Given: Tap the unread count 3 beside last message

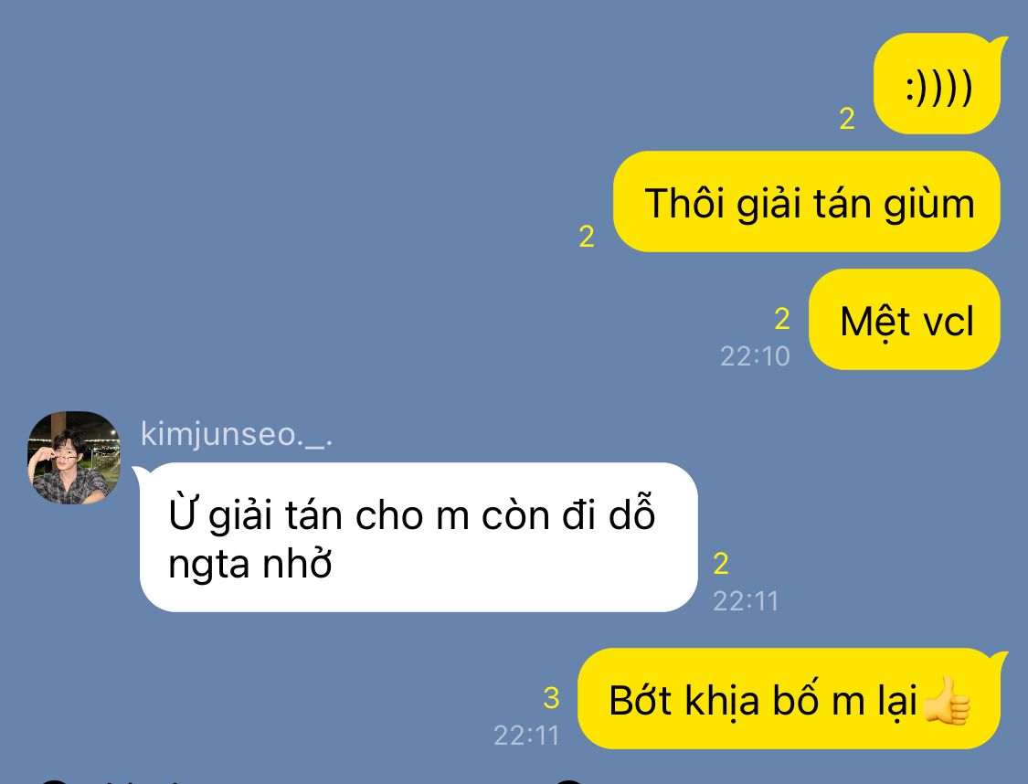Looking at the screenshot, I should [551, 698].
